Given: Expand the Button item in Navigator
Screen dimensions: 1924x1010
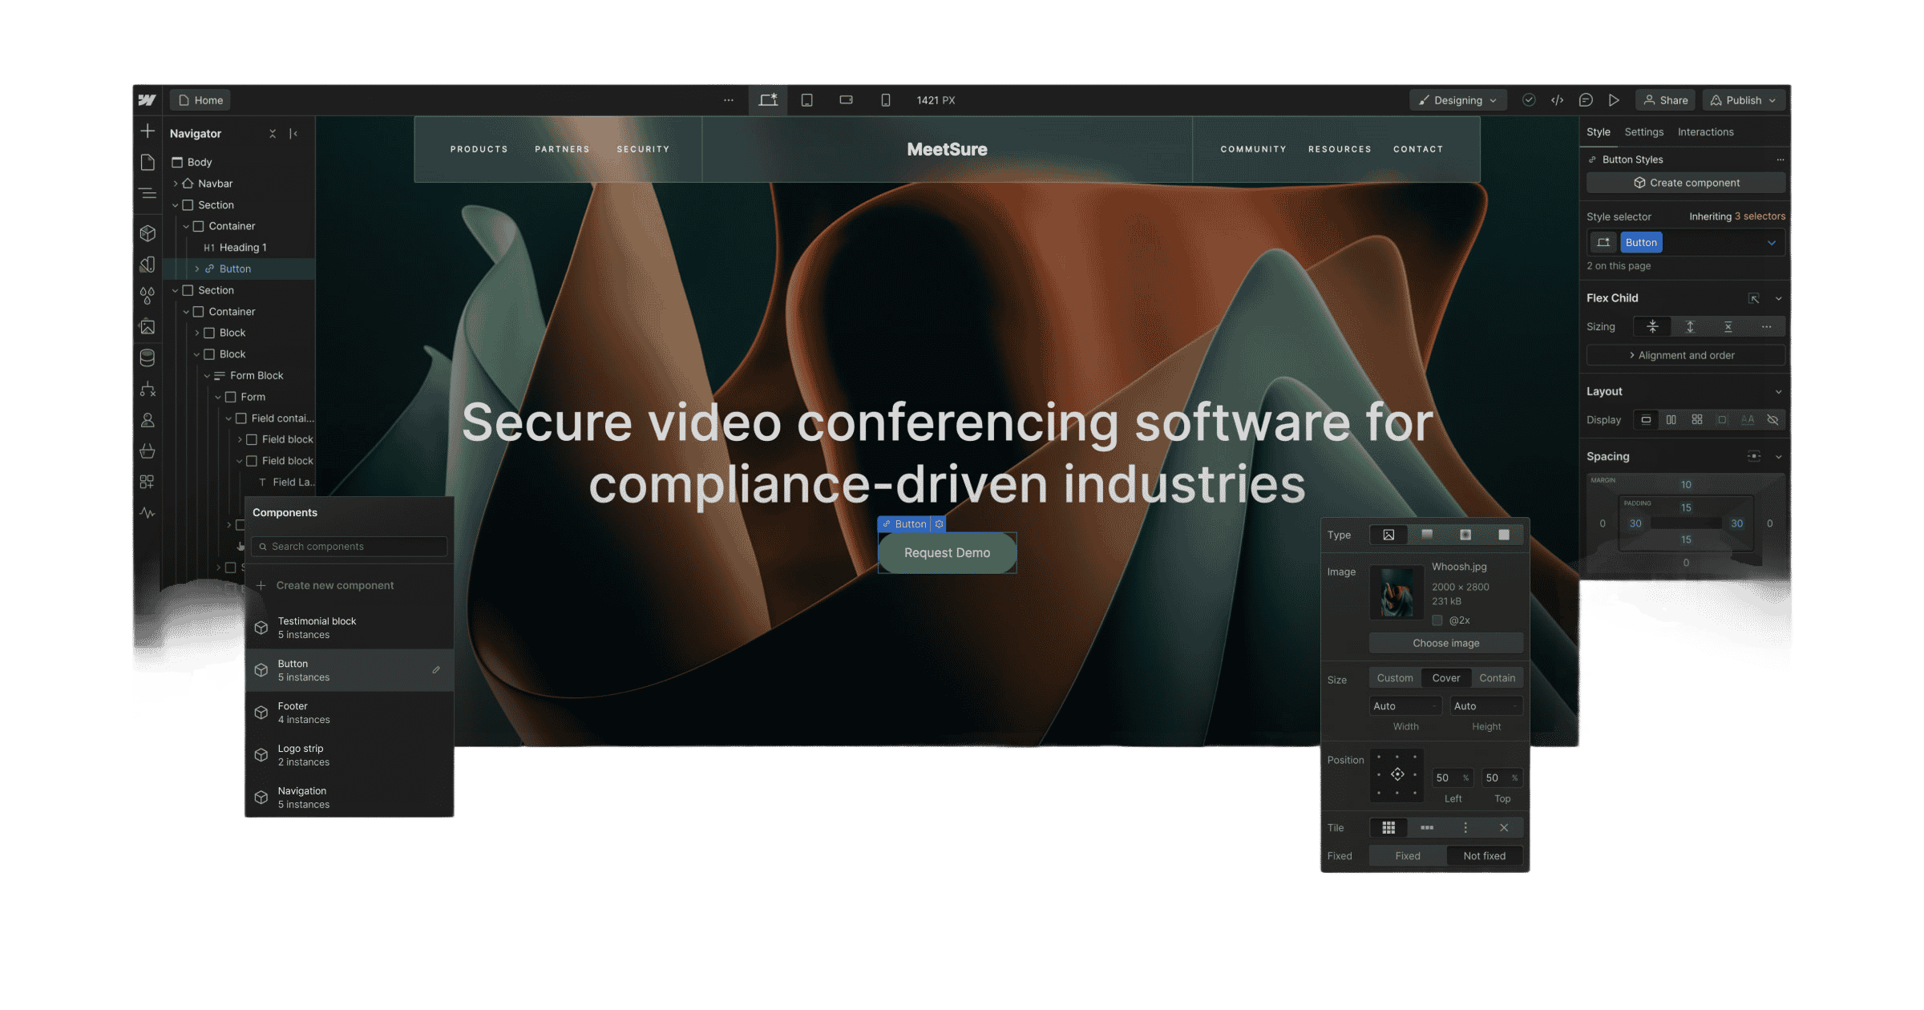Looking at the screenshot, I should [x=197, y=269].
